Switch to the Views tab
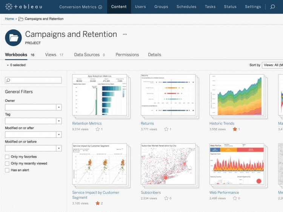This screenshot has height=212, width=283. (x=51, y=55)
